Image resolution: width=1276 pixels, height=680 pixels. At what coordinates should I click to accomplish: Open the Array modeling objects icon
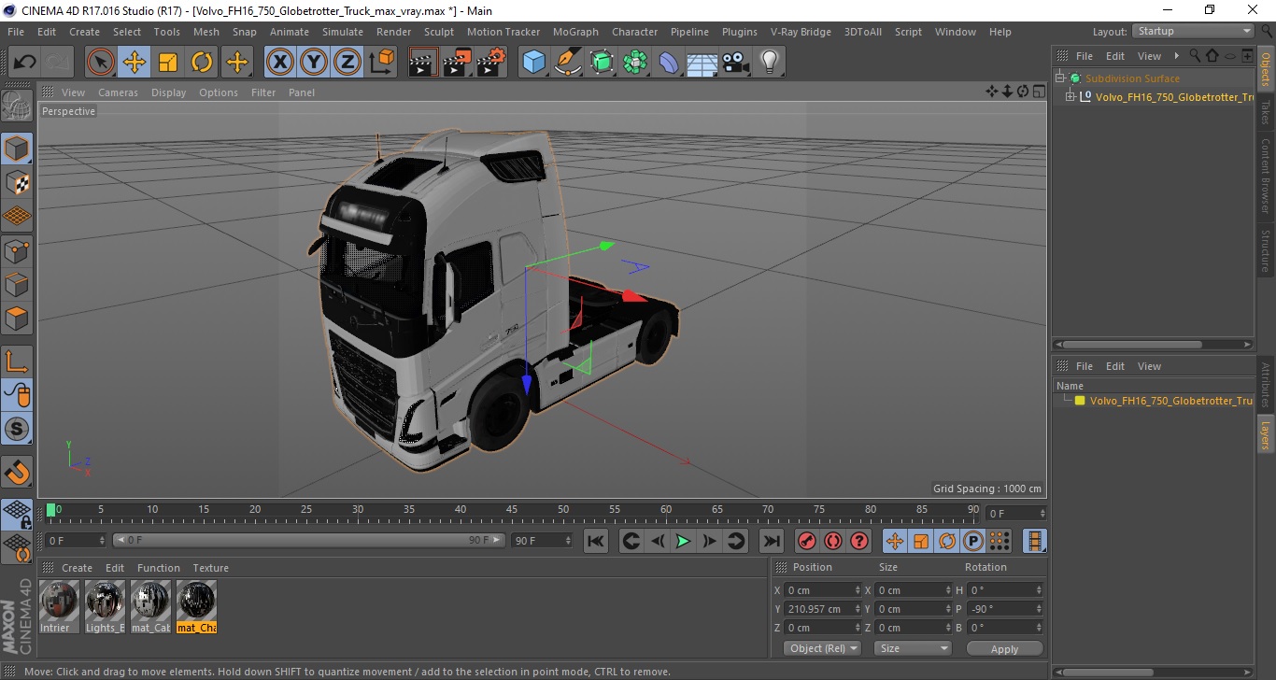(636, 63)
